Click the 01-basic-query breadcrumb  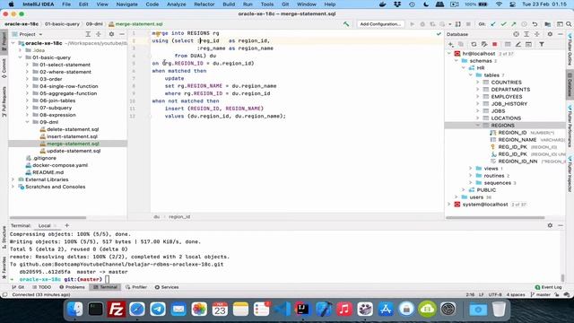pyautogui.click(x=62, y=24)
